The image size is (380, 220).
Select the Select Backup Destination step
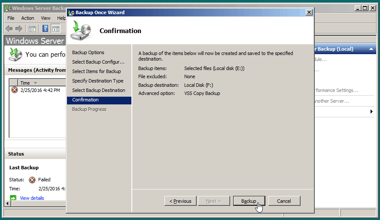tap(99, 90)
